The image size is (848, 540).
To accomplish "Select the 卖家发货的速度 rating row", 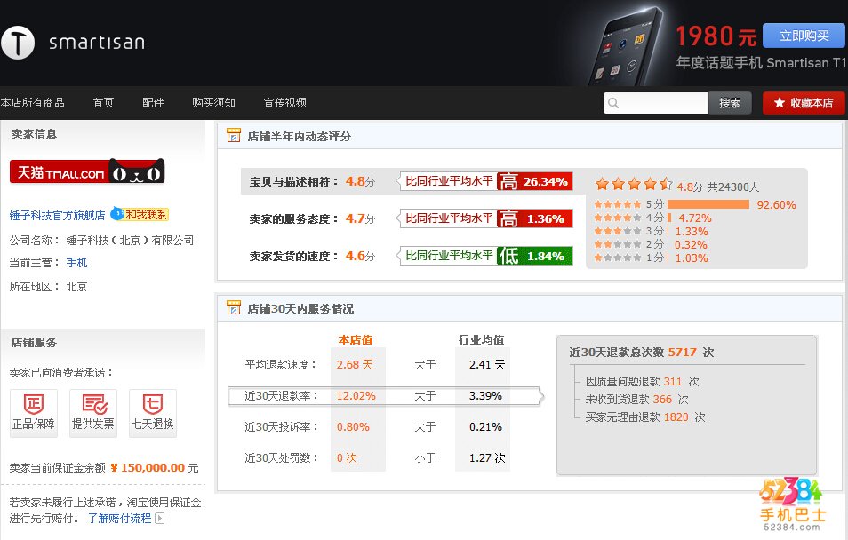I will pos(412,256).
